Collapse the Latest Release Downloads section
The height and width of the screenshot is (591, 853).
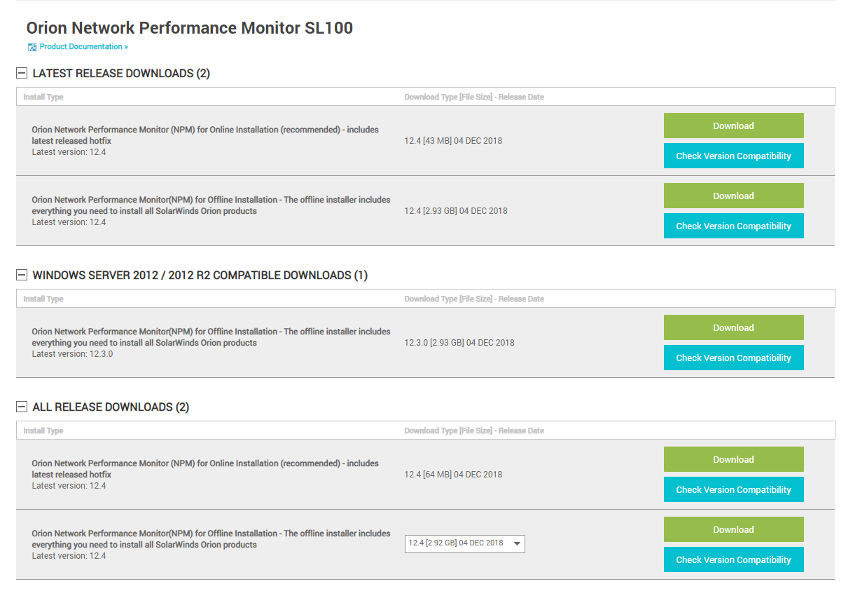click(22, 73)
